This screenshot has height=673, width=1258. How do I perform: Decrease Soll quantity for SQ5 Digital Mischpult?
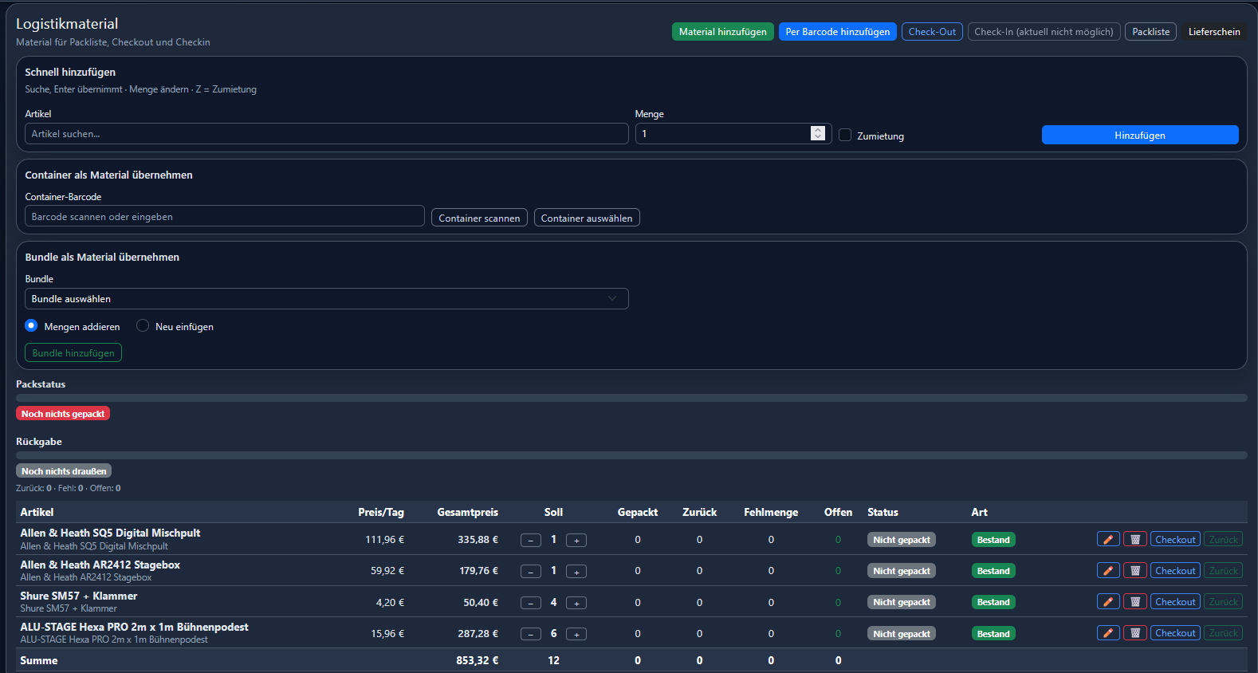click(x=531, y=540)
